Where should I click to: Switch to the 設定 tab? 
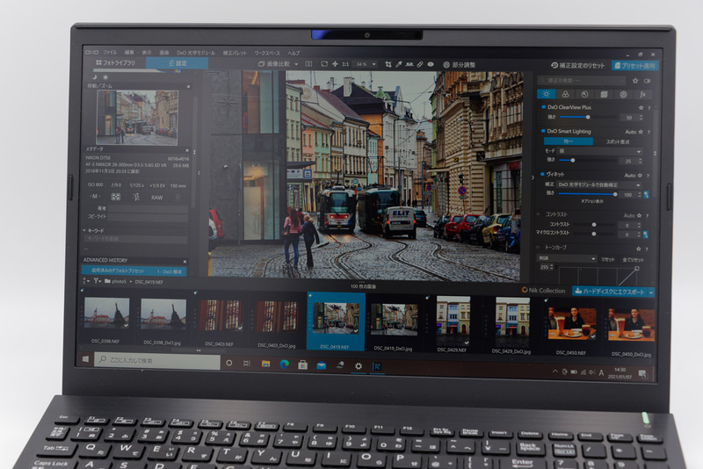coord(178,63)
